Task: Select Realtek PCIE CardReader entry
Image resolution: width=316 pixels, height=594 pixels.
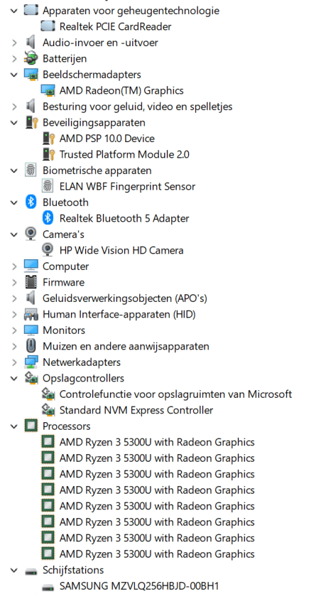Action: point(115,26)
